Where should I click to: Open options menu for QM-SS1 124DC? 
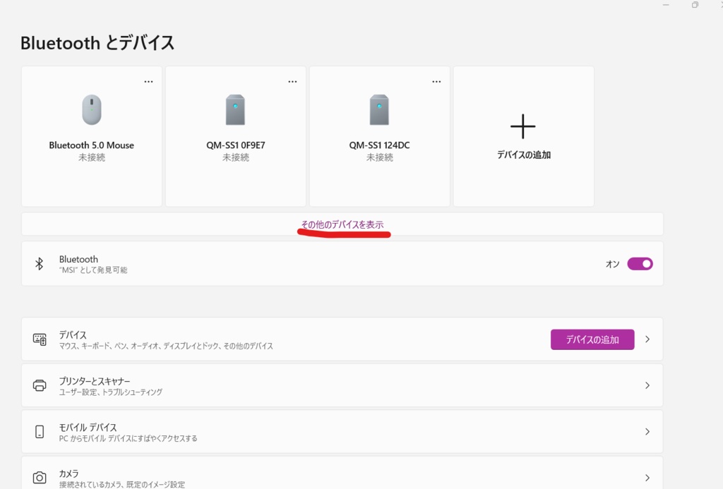[436, 80]
